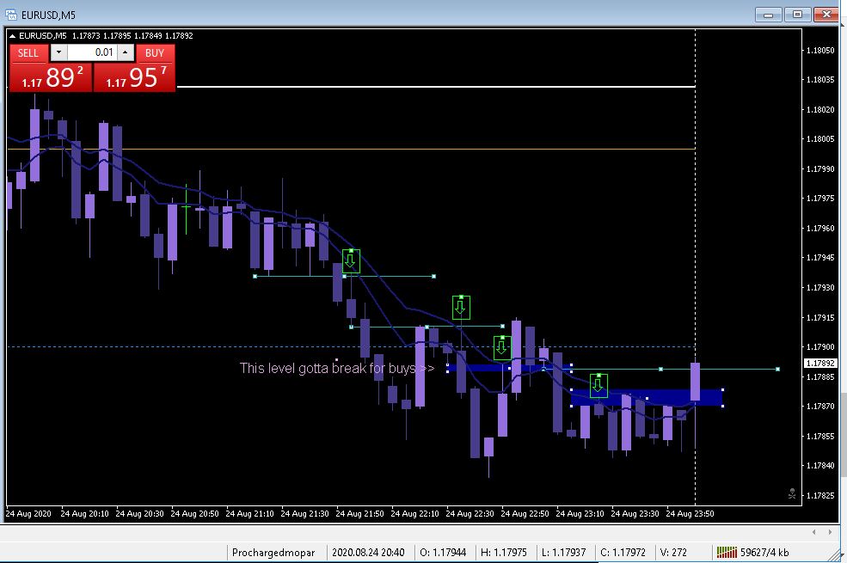Minimize the EURUSD,M5 chart window
This screenshot has width=847, height=563.
pos(768,15)
